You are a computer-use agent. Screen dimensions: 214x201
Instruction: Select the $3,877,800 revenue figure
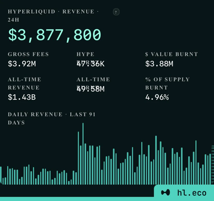(55, 35)
